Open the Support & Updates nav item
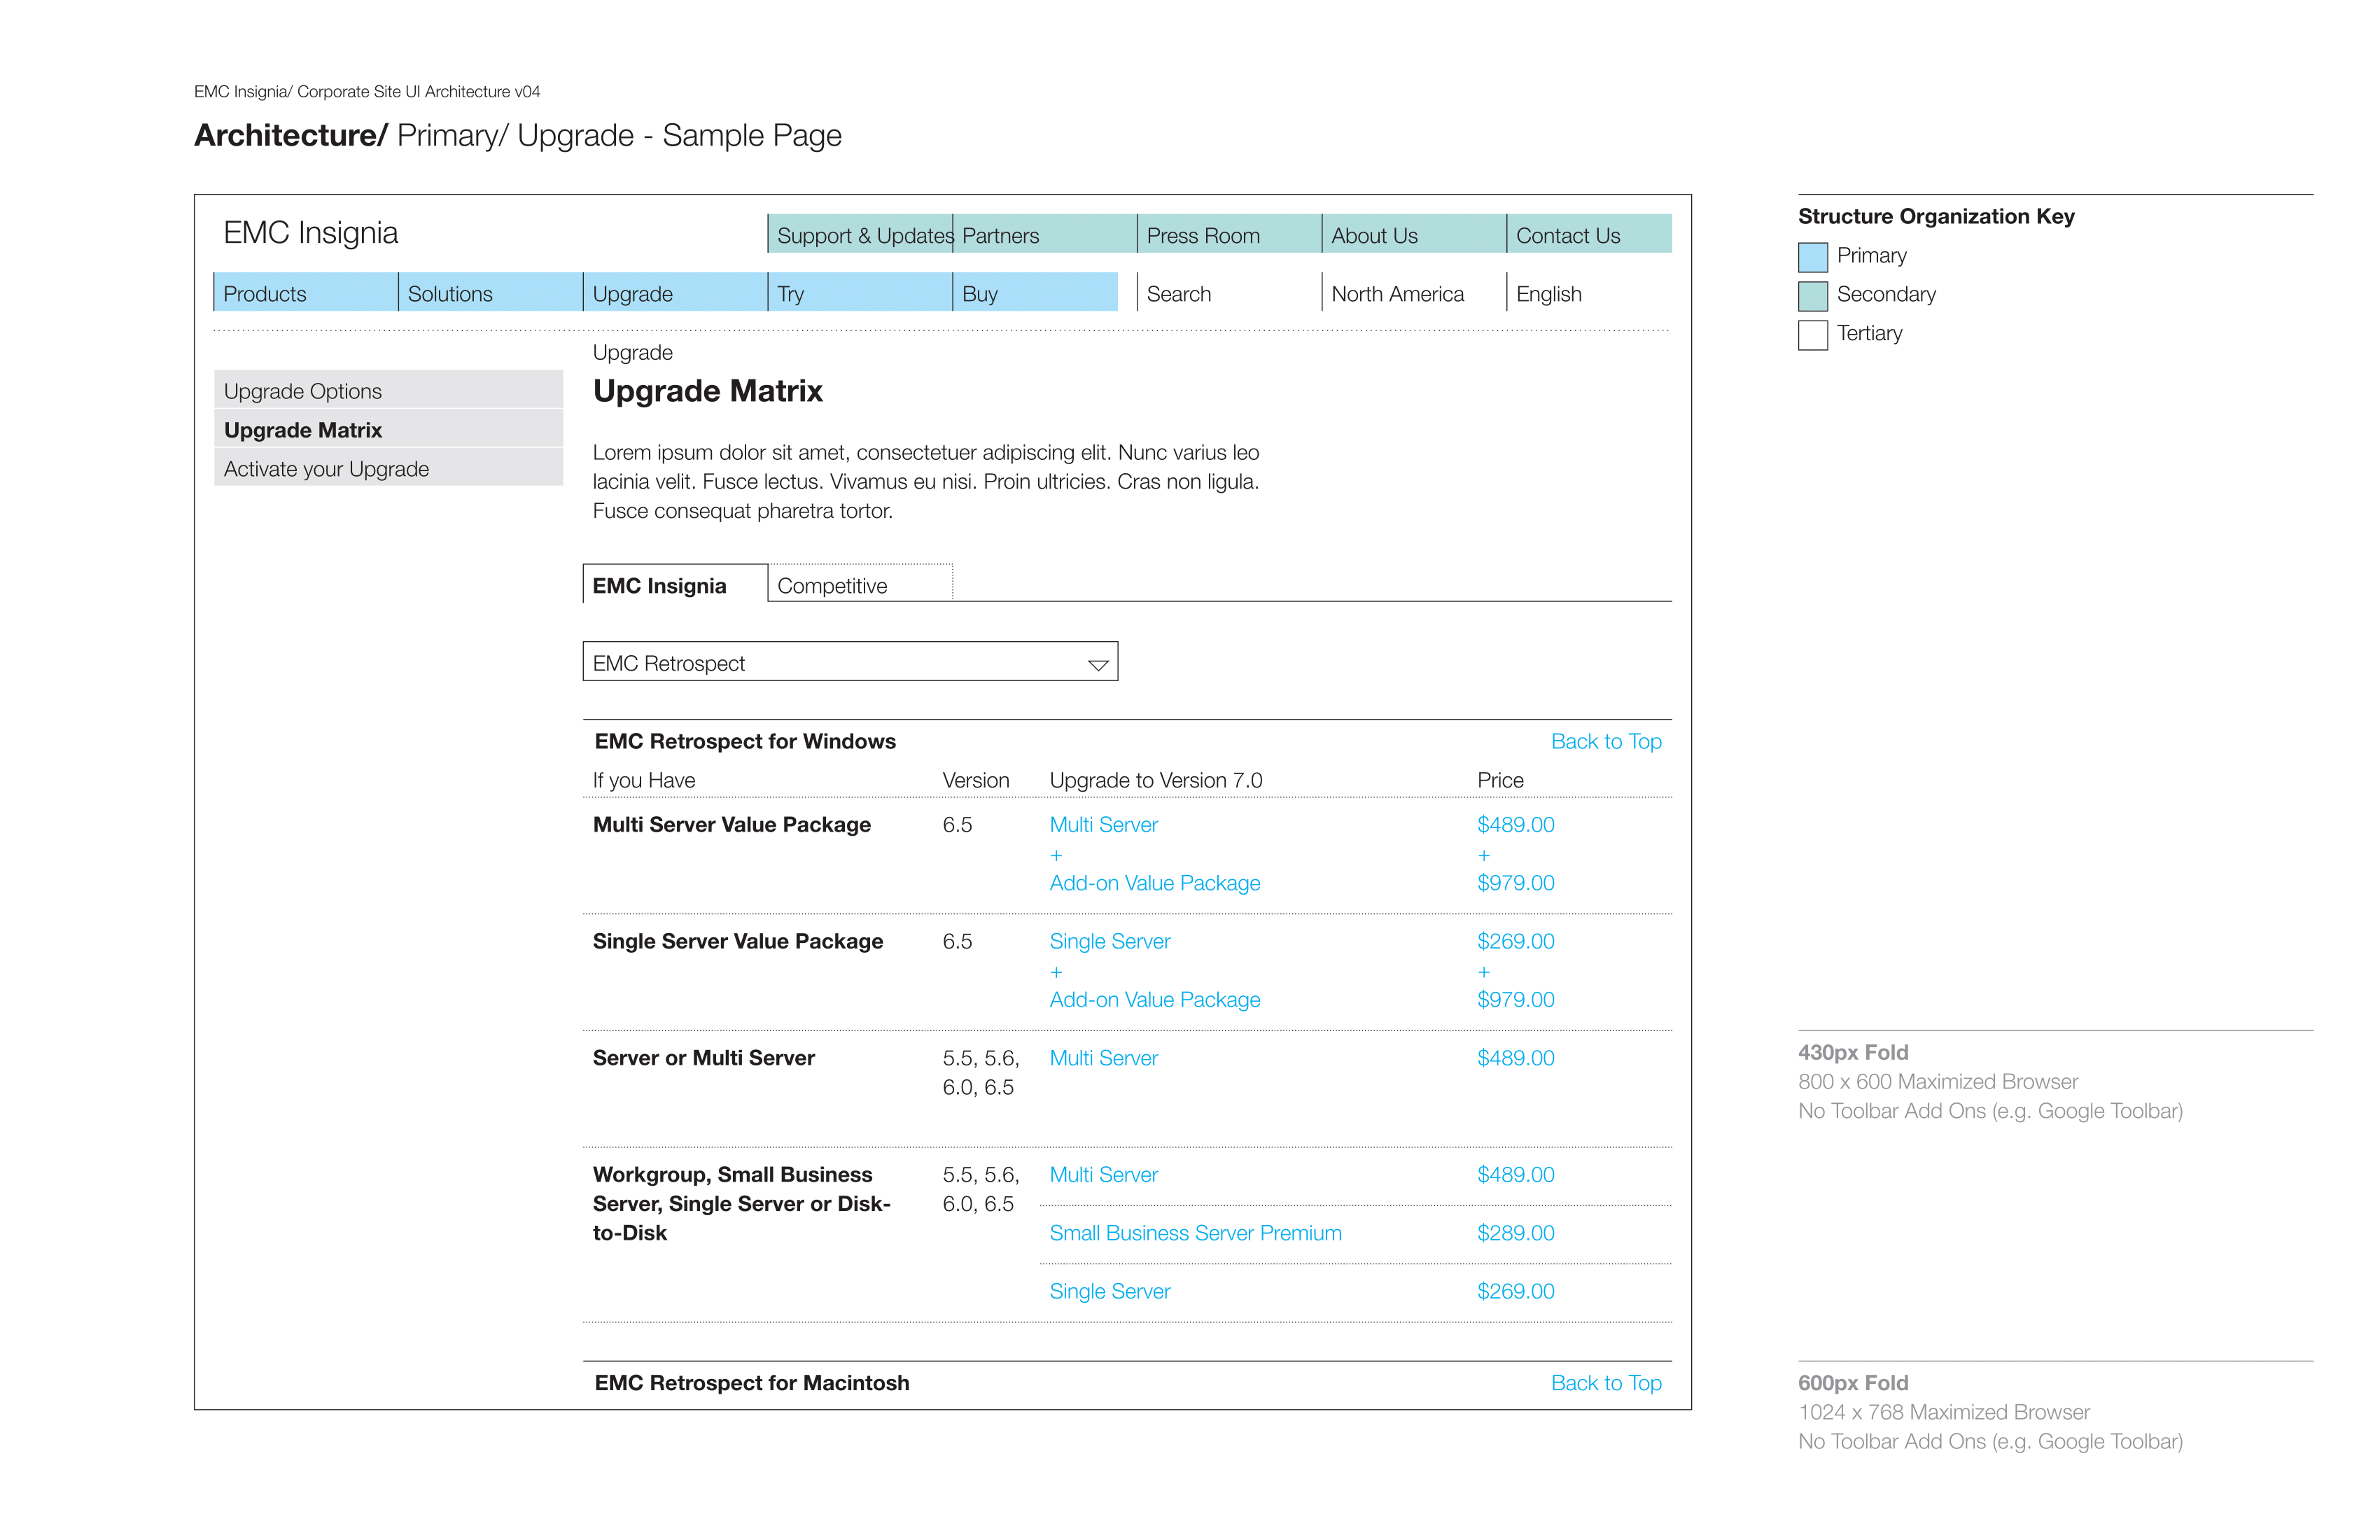Screen dimensions: 2380x1540 (860, 234)
